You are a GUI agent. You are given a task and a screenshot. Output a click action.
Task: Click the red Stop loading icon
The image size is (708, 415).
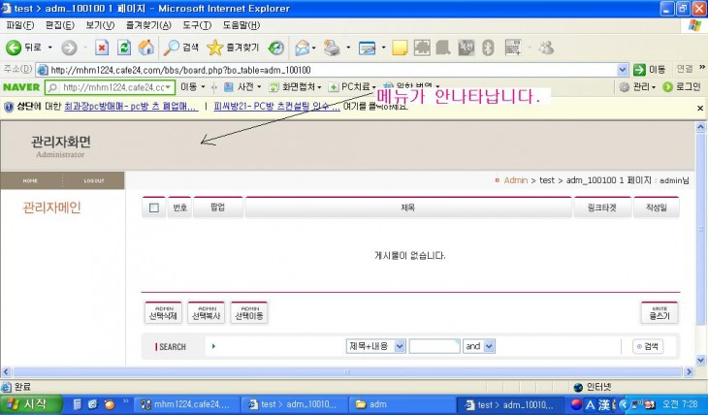click(x=101, y=47)
